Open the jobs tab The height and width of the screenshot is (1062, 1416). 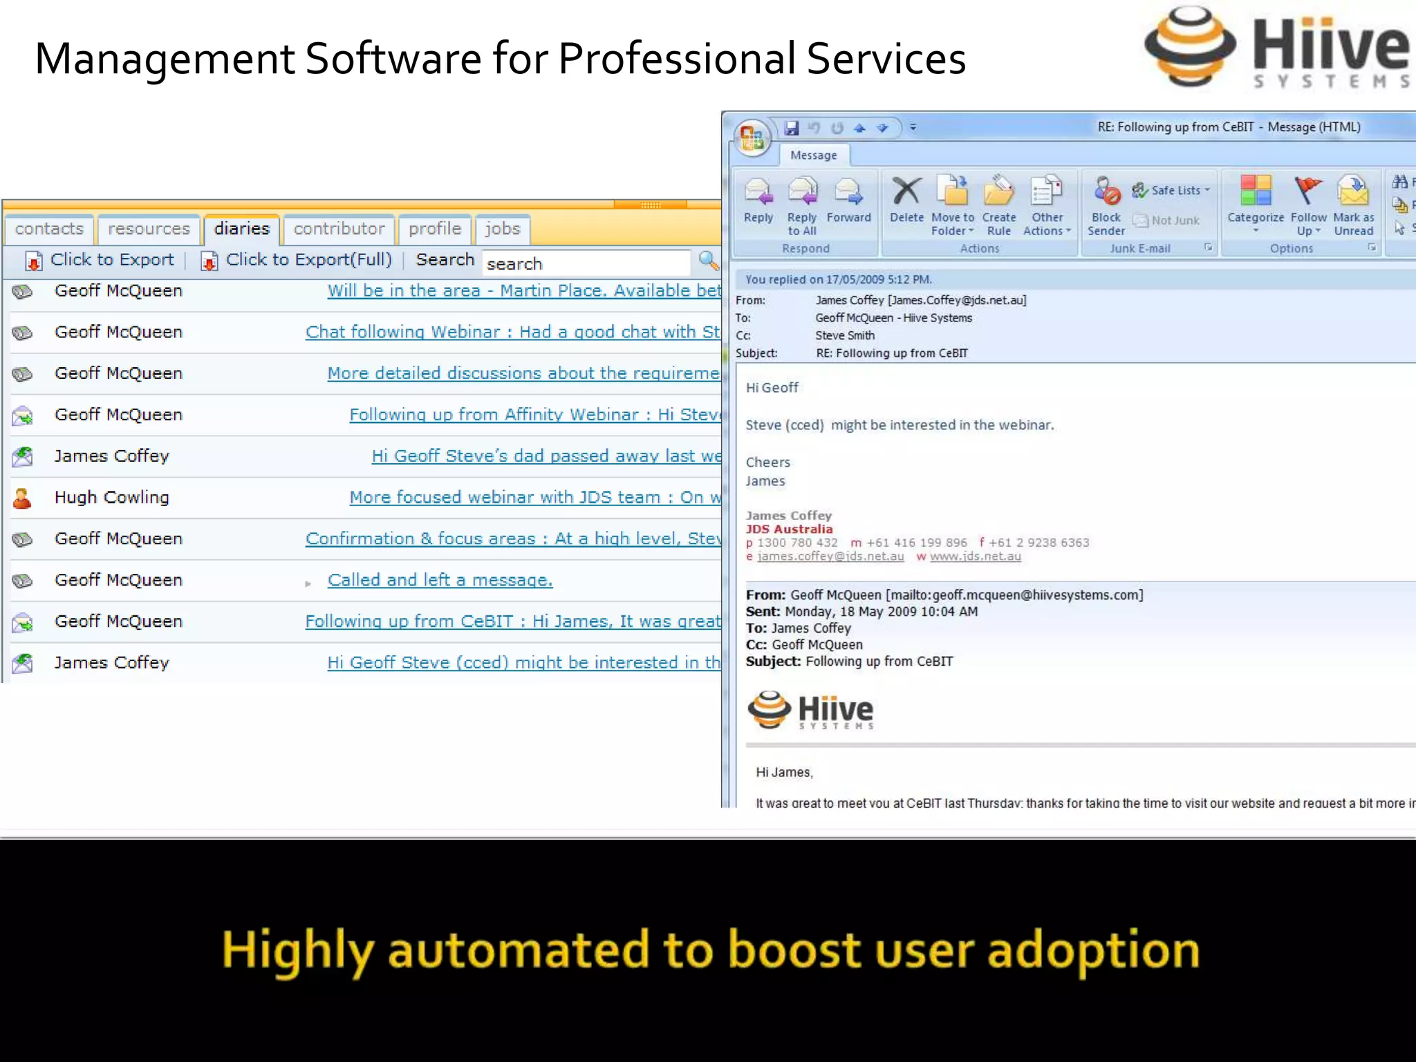[502, 229]
